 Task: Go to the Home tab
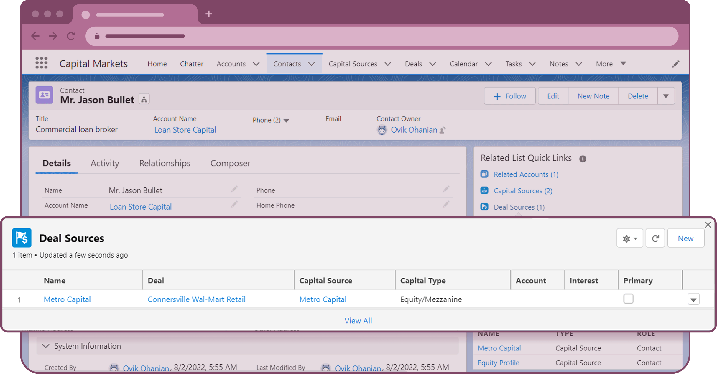tap(157, 64)
